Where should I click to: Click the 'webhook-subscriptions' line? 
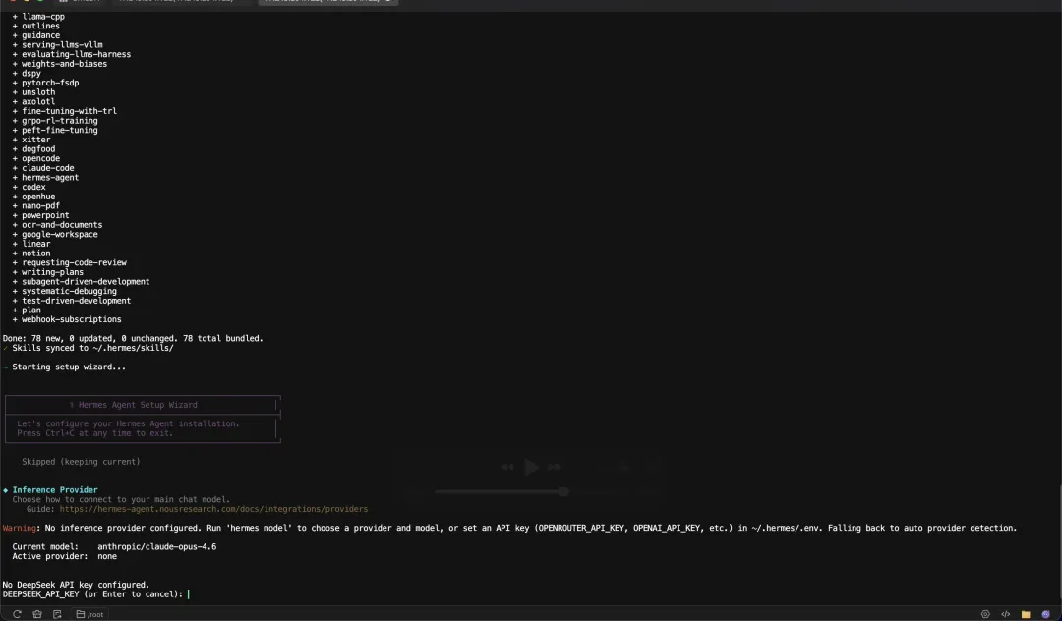coord(67,319)
